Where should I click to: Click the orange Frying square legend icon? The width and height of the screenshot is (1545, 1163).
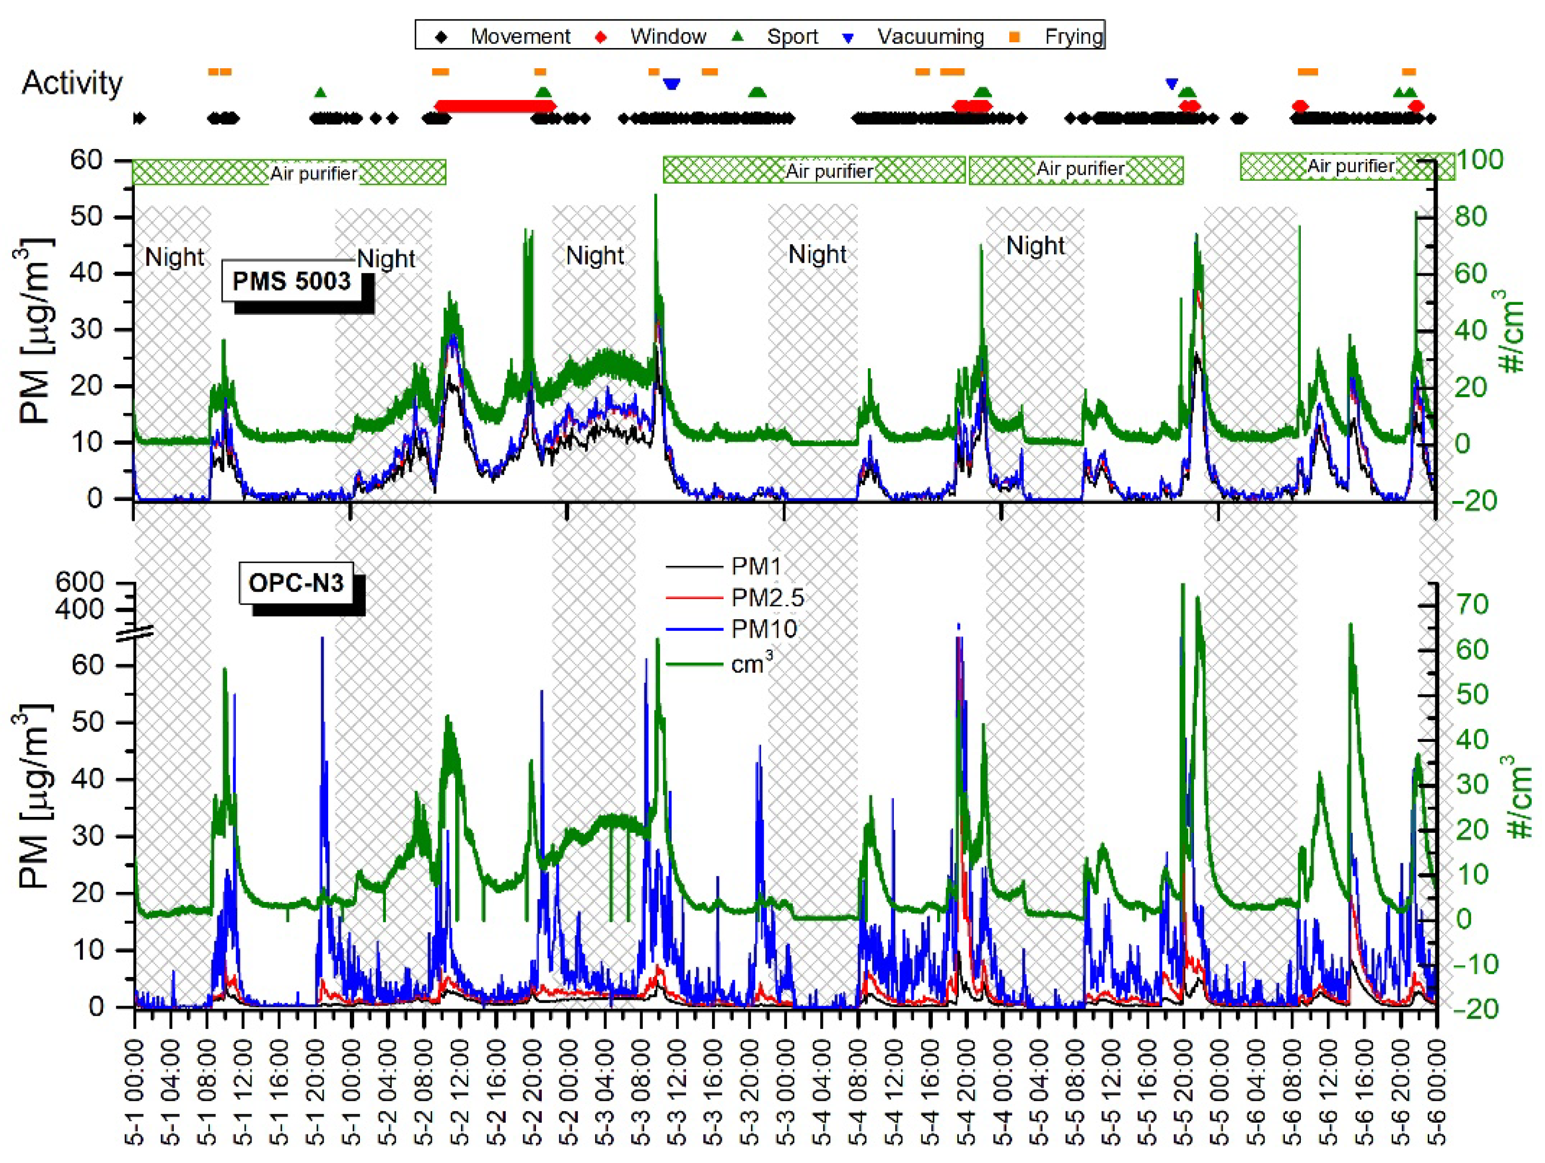tap(1015, 36)
